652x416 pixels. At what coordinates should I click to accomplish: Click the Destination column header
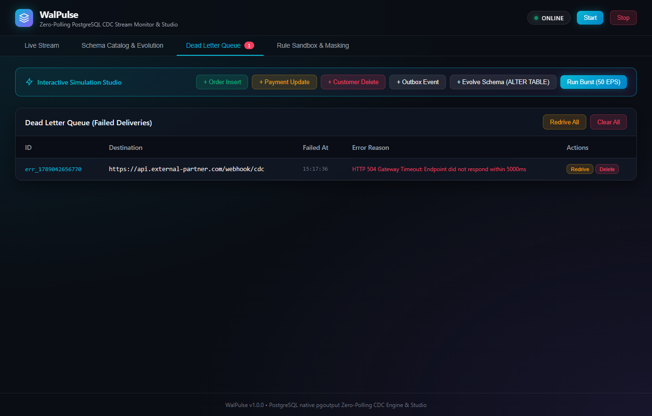tap(126, 147)
